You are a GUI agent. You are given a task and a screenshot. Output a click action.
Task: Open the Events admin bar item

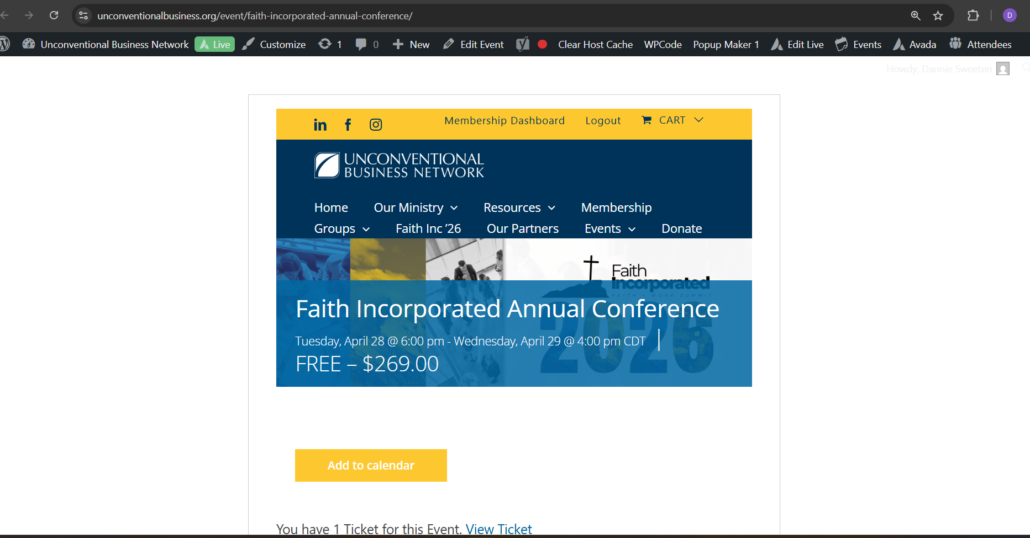(x=858, y=44)
